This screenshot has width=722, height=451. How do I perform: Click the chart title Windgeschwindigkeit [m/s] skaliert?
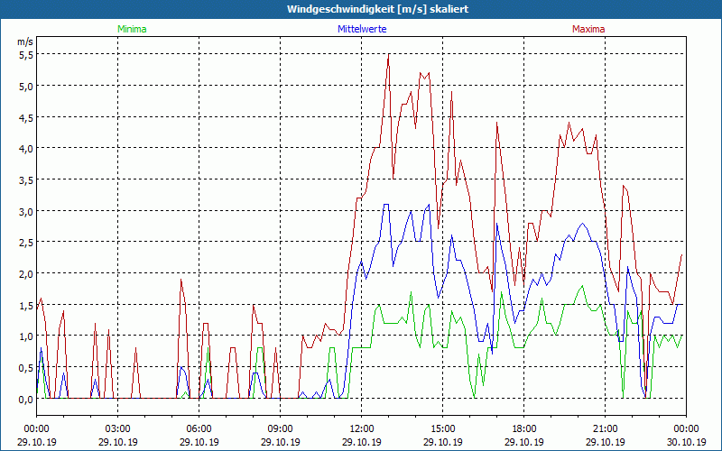pyautogui.click(x=378, y=9)
